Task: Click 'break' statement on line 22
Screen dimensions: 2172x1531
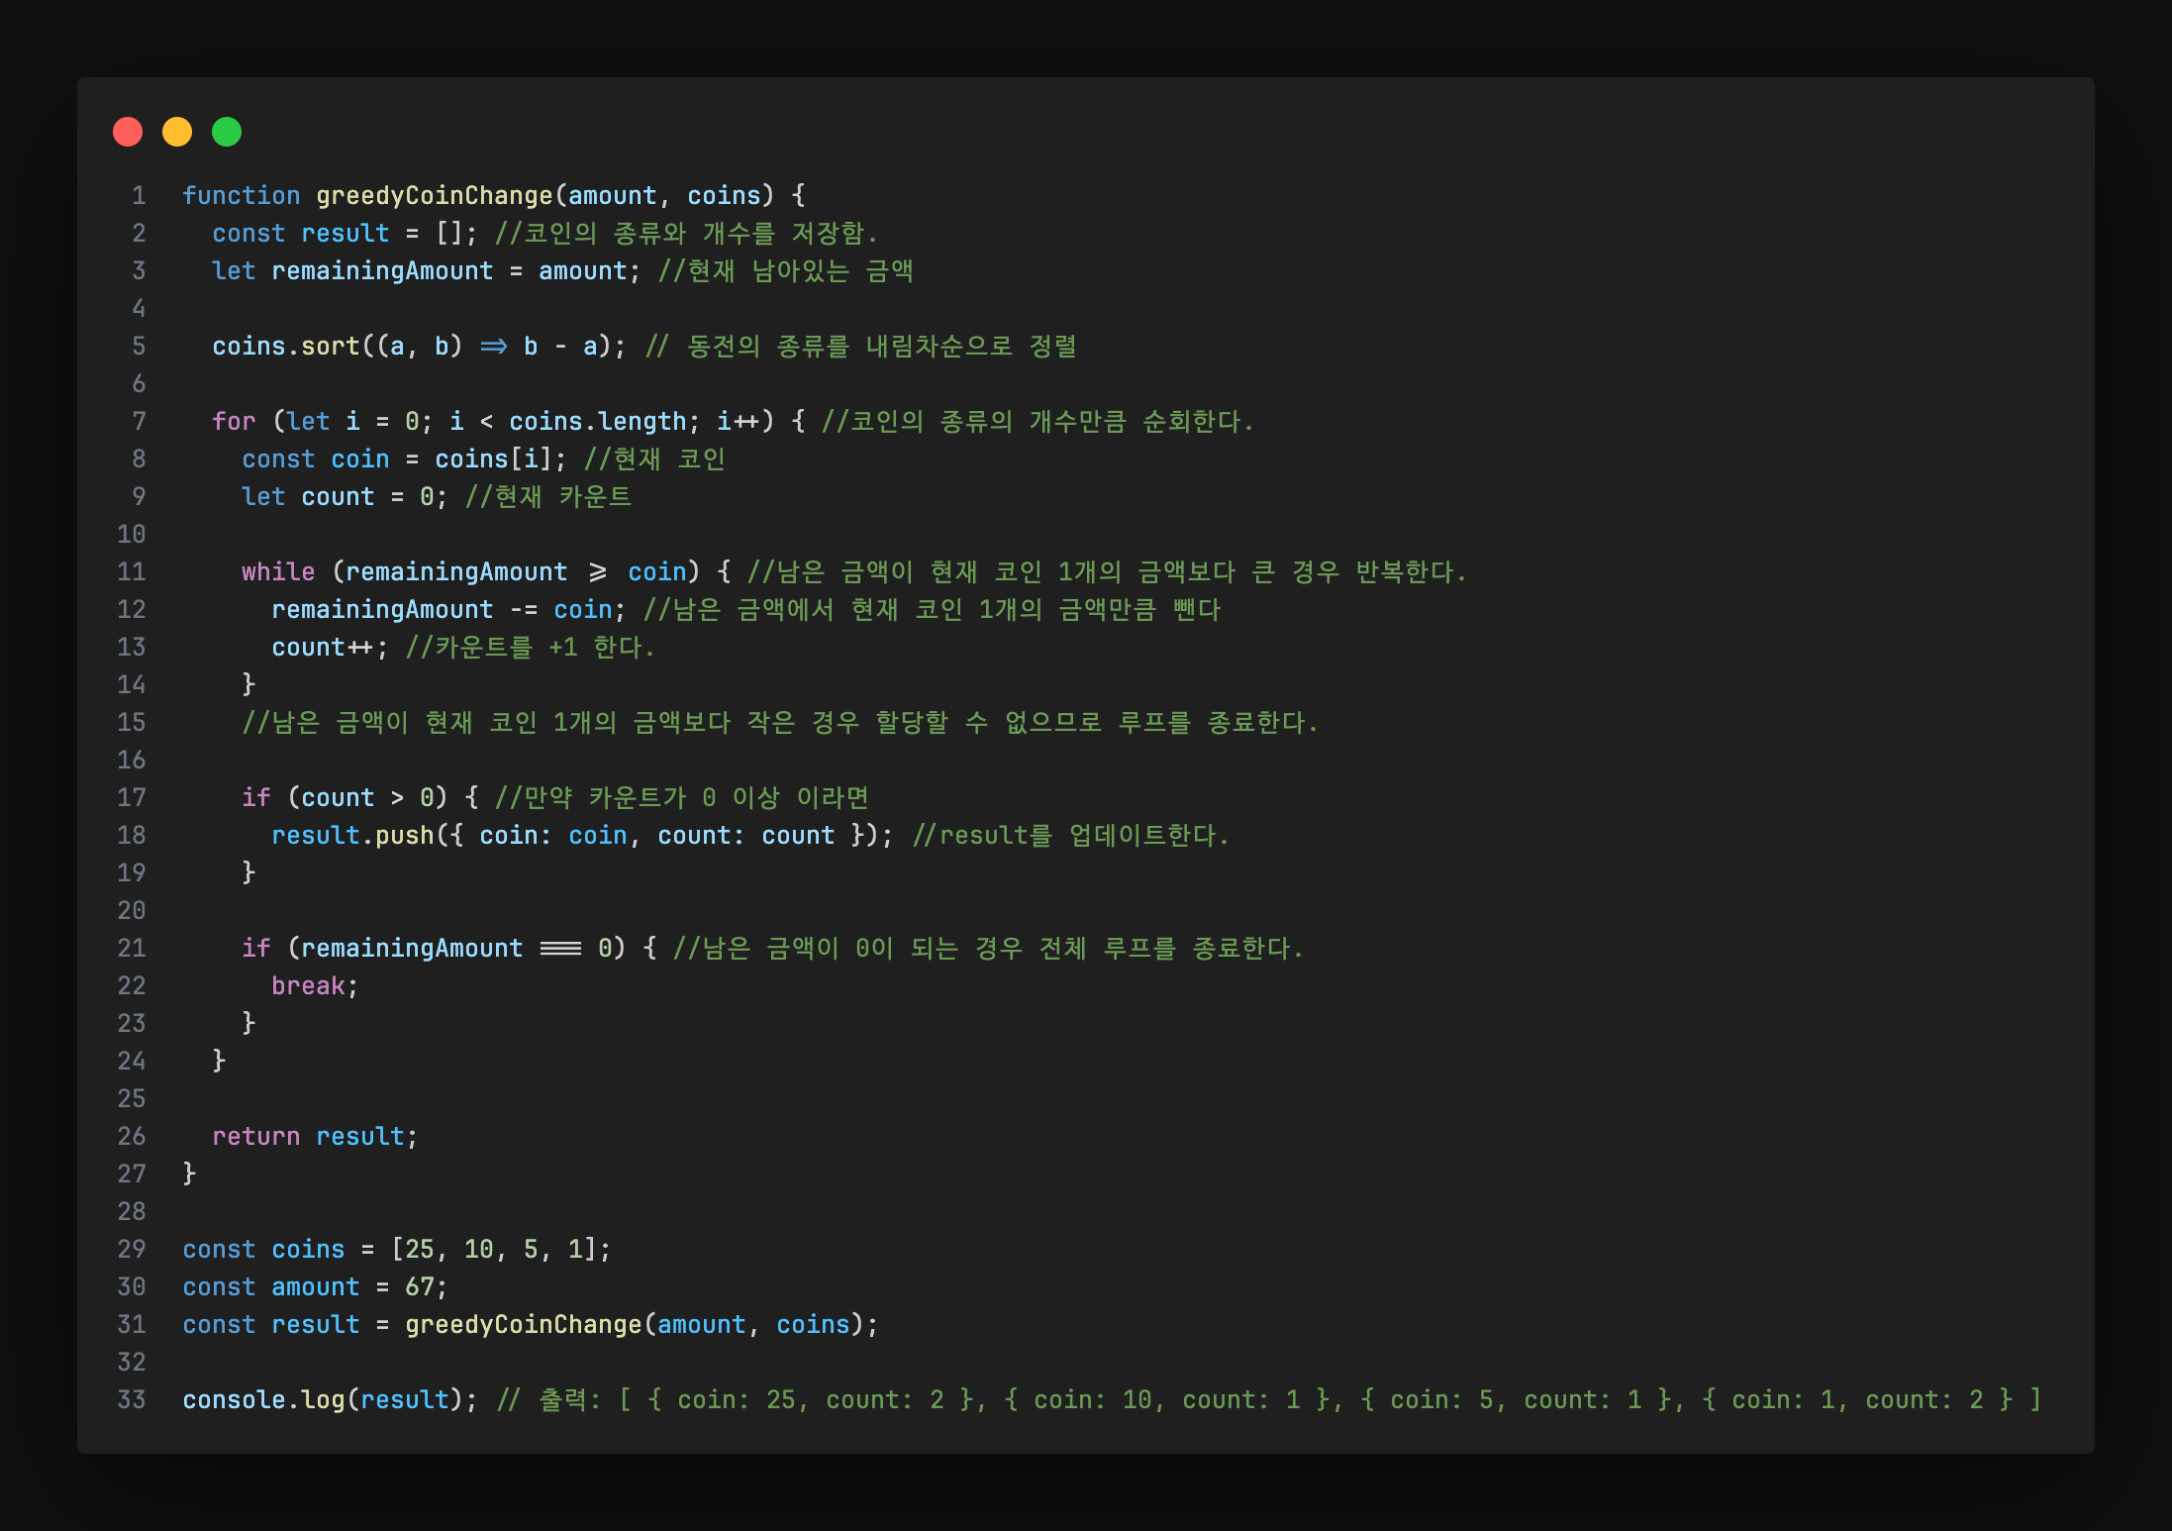Action: pos(308,985)
